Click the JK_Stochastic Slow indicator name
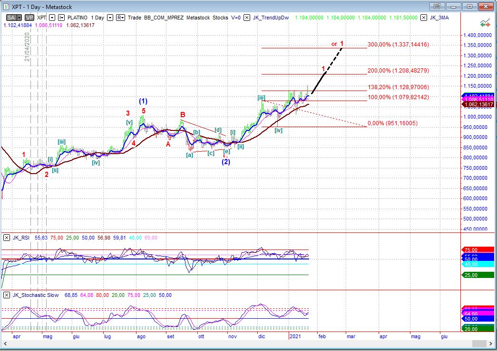 pyautogui.click(x=36, y=295)
